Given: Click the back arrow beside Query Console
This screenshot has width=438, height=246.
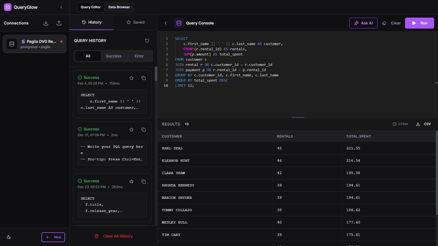Looking at the screenshot, I should [166, 23].
